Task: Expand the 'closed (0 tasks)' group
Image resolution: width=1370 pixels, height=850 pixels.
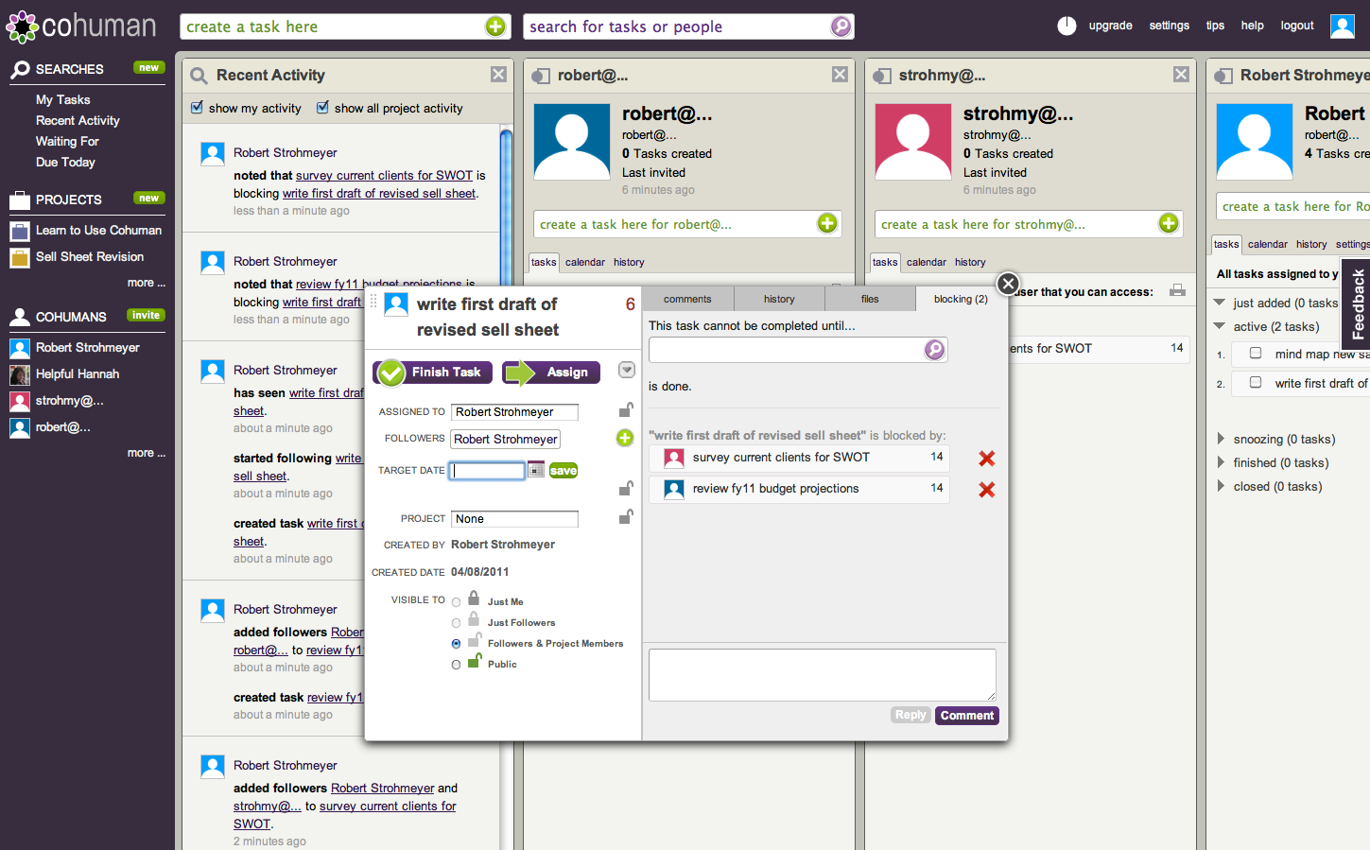Action: [1221, 486]
